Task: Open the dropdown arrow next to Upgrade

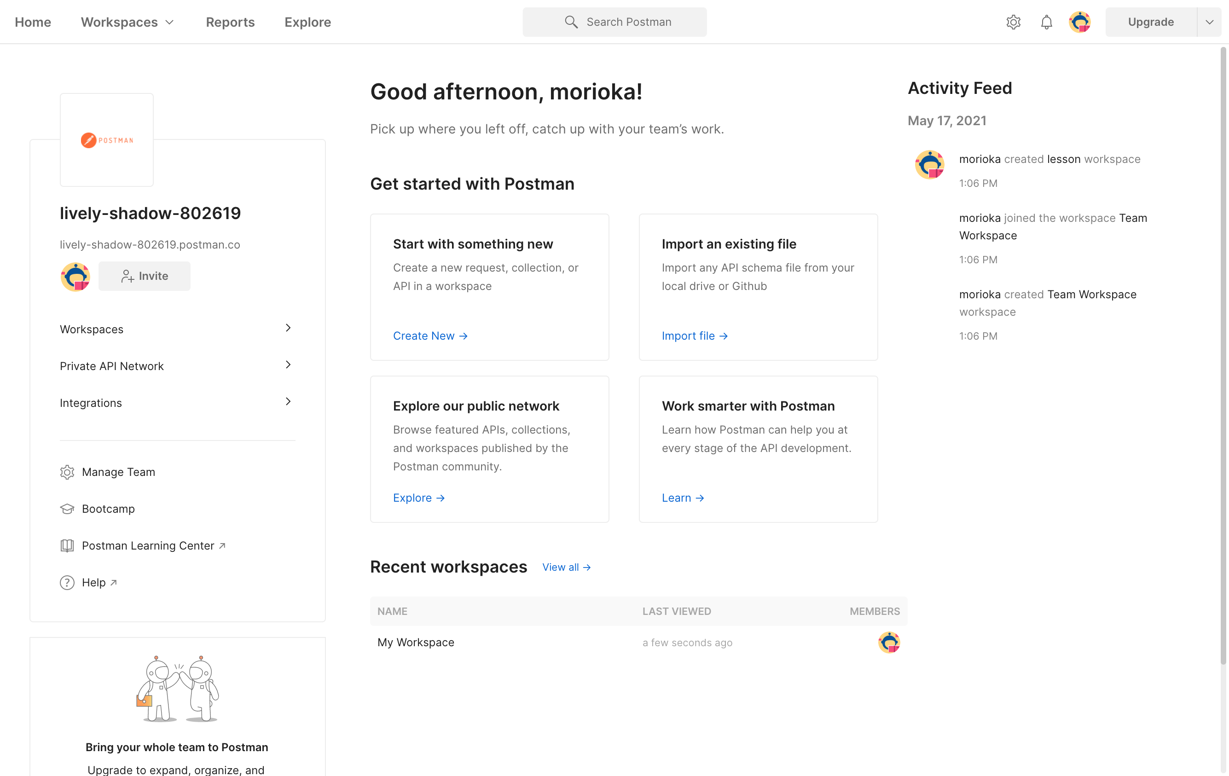Action: [x=1209, y=22]
